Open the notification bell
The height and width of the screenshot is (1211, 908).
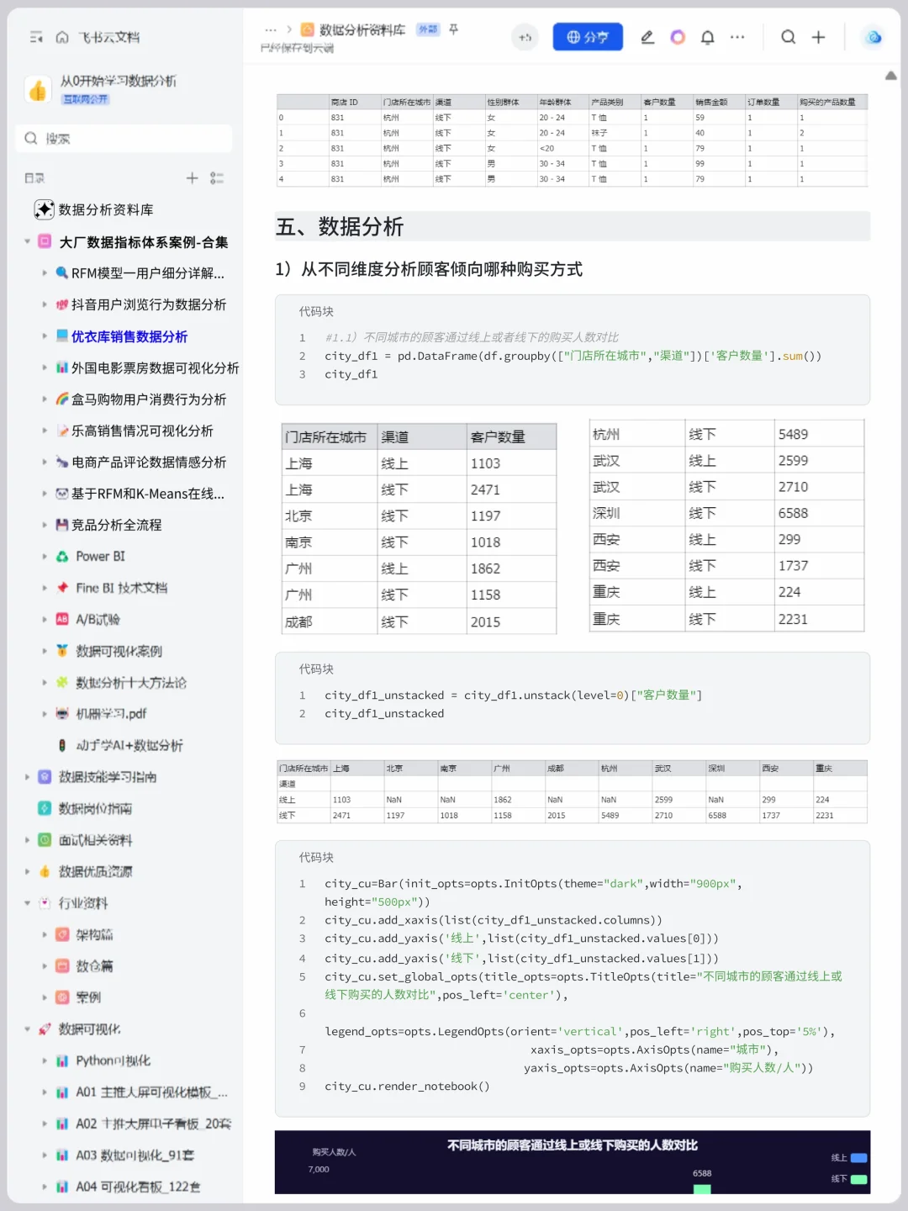[707, 37]
